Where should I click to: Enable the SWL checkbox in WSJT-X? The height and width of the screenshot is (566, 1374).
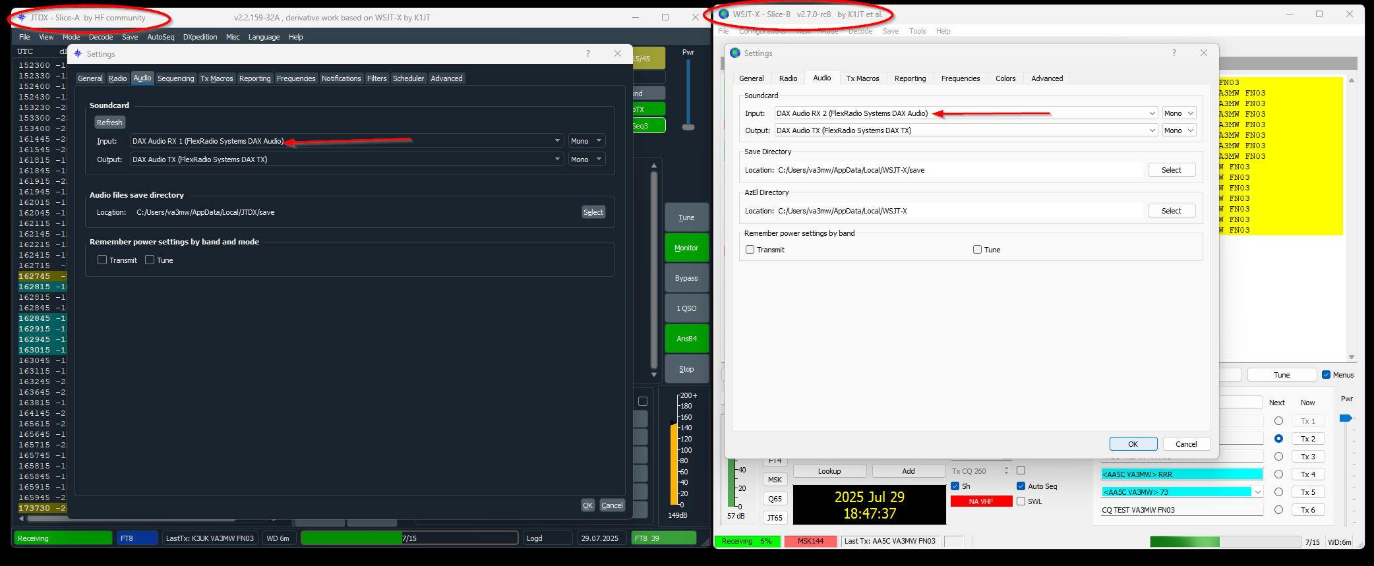[x=1021, y=501]
